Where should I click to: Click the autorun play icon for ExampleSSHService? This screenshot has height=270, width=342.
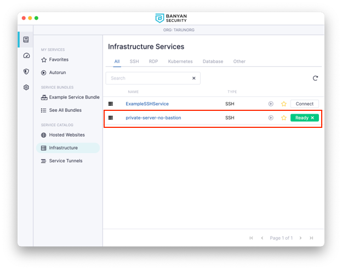pyautogui.click(x=271, y=104)
